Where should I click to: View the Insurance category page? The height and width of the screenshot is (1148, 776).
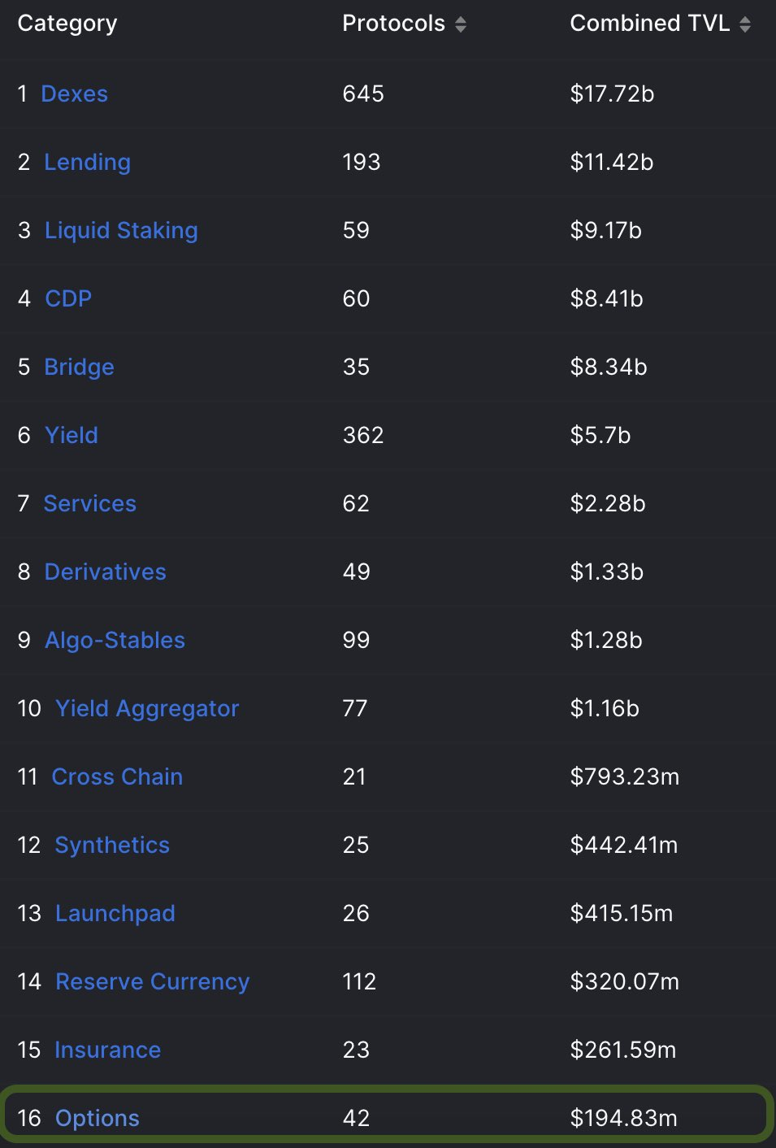107,1050
